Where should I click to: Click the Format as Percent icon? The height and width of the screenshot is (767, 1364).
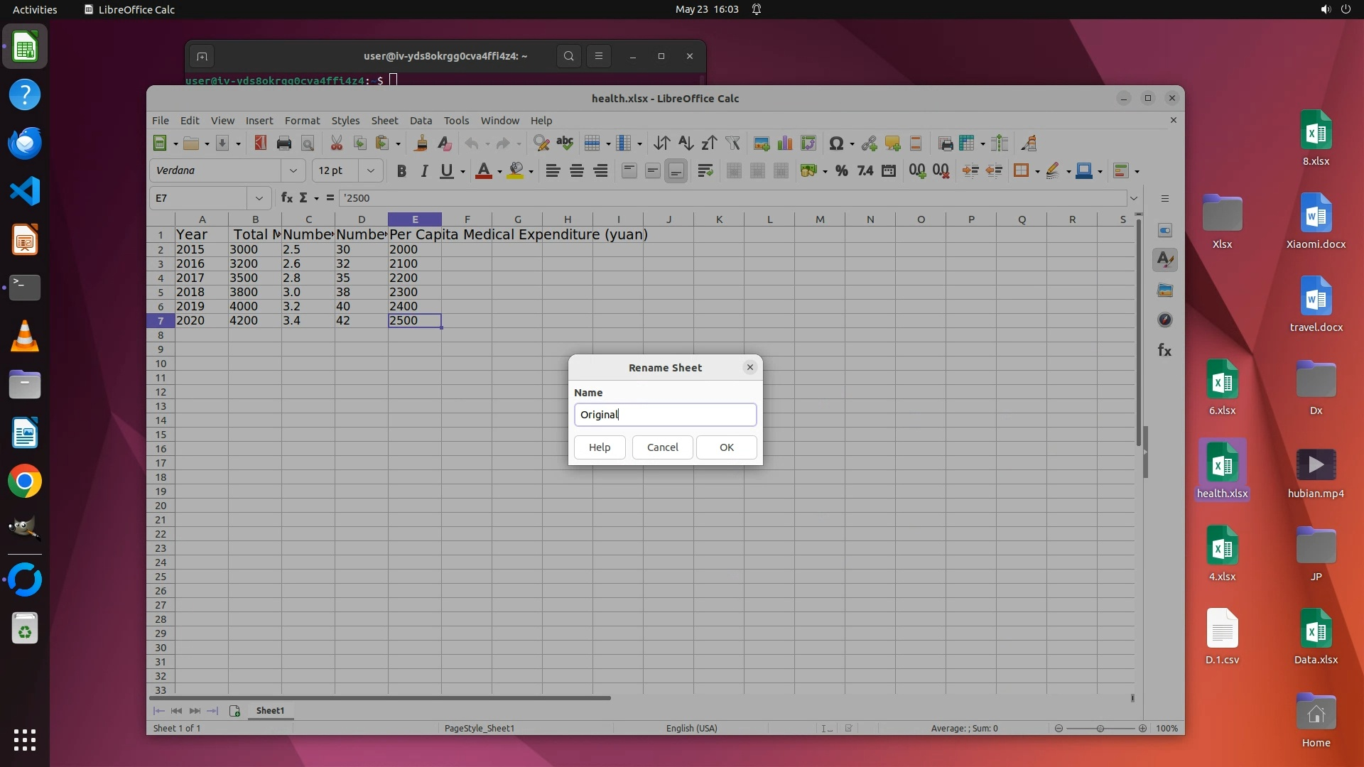coord(841,170)
